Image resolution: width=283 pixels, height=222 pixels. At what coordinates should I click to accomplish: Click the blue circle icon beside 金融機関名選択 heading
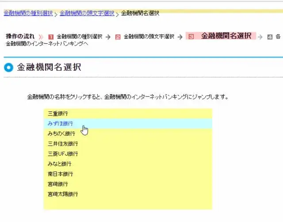[8, 68]
